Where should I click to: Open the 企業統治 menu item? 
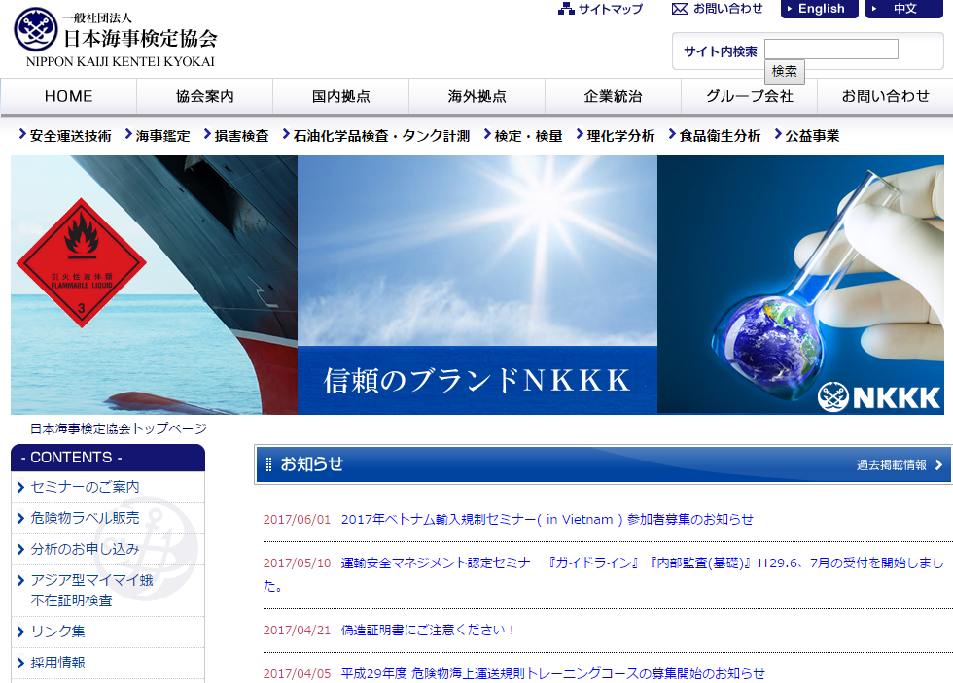point(614,96)
